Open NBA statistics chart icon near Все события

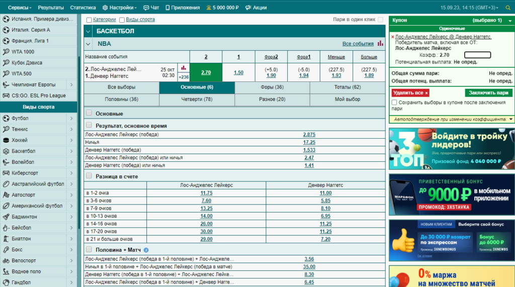click(x=380, y=43)
